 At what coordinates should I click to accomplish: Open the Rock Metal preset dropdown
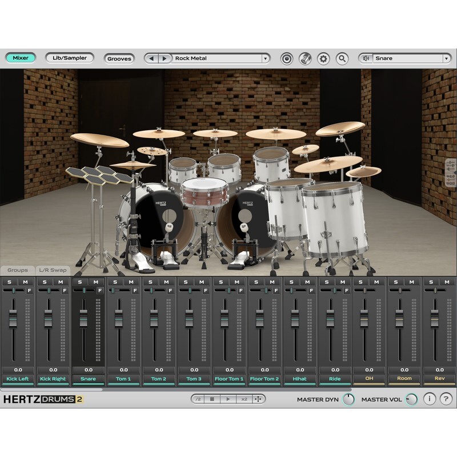[x=265, y=58]
